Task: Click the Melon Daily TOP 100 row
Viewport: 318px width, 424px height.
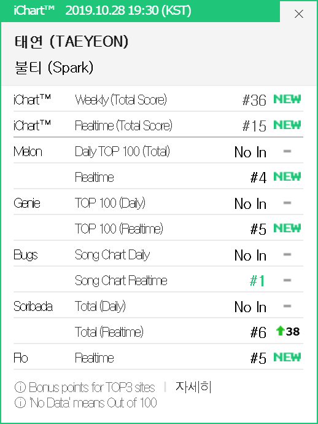Action: (x=158, y=151)
